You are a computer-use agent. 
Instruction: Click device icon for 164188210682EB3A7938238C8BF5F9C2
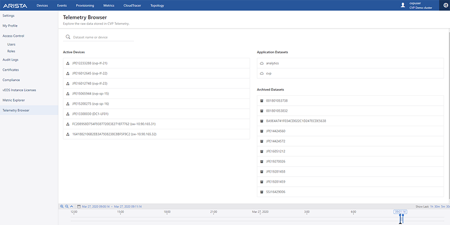[x=67, y=134]
